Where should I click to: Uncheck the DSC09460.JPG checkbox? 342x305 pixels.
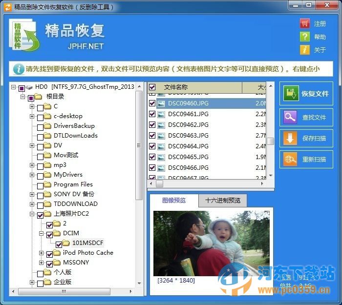pos(152,103)
